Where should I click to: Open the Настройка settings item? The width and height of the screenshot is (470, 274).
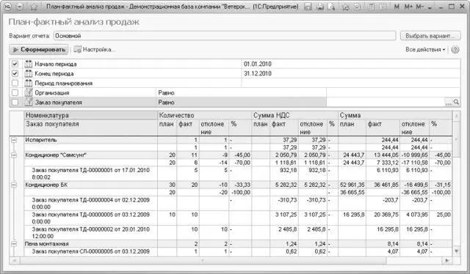click(x=95, y=50)
